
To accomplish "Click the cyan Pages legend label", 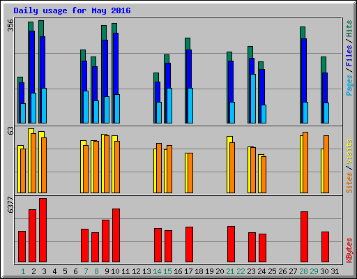I will [x=349, y=85].
